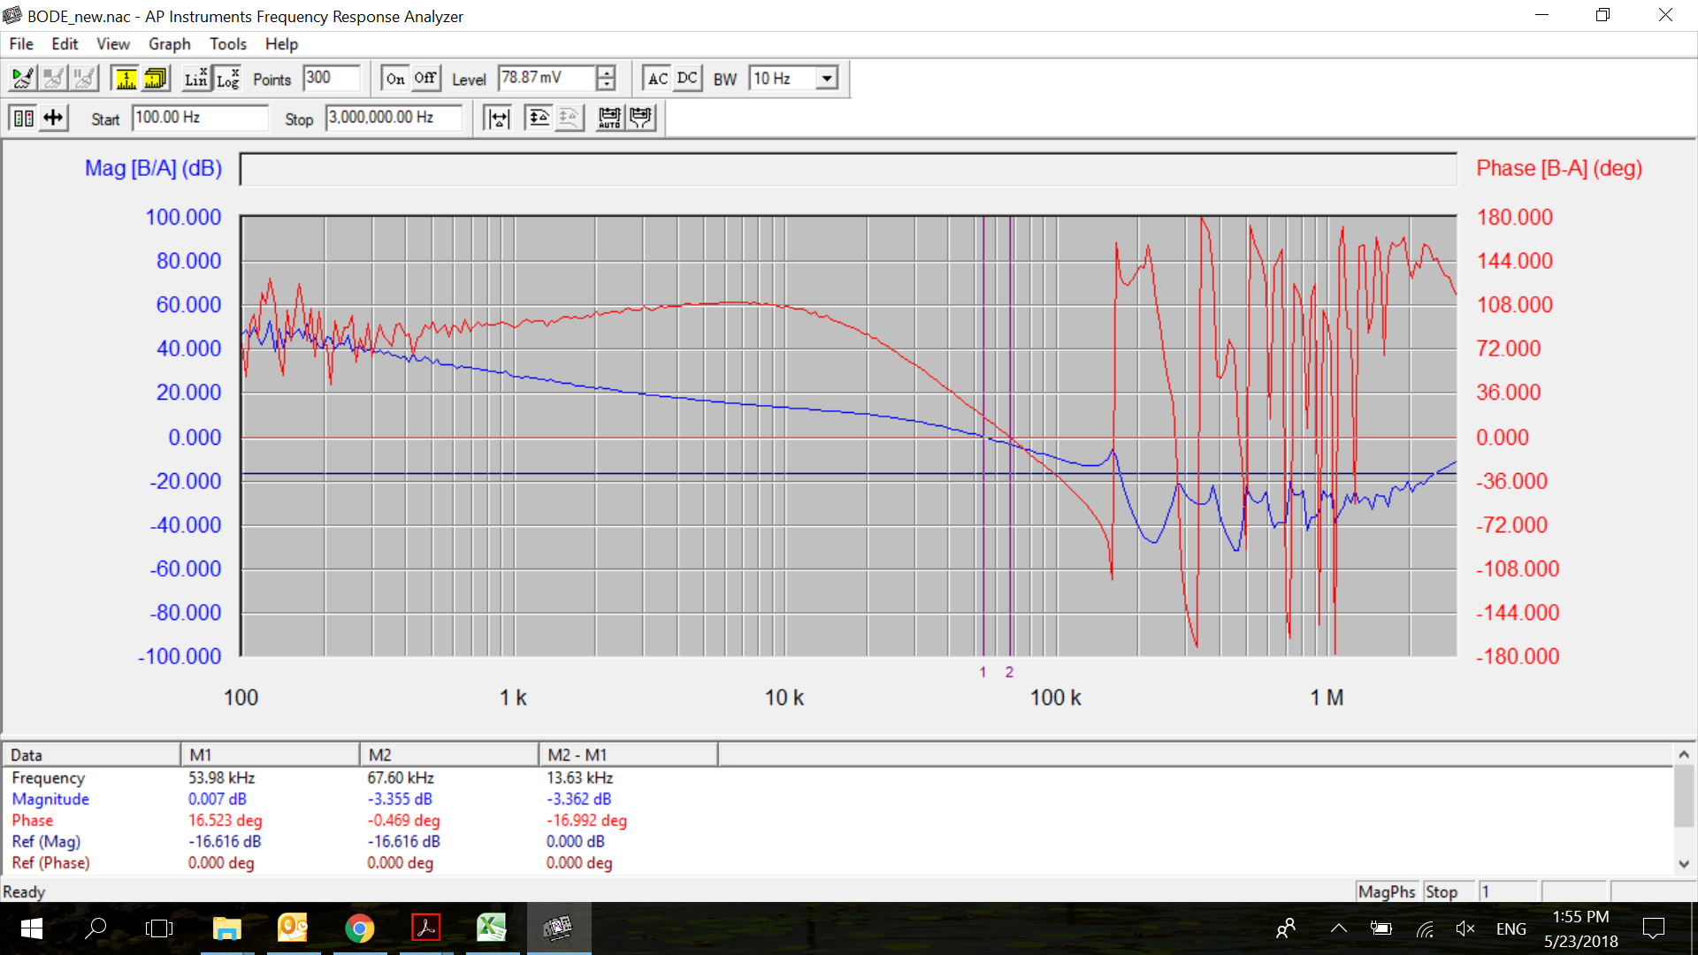Click M2 phase value -0.469 deg
Viewport: 1698px width, 955px height.
tap(404, 821)
